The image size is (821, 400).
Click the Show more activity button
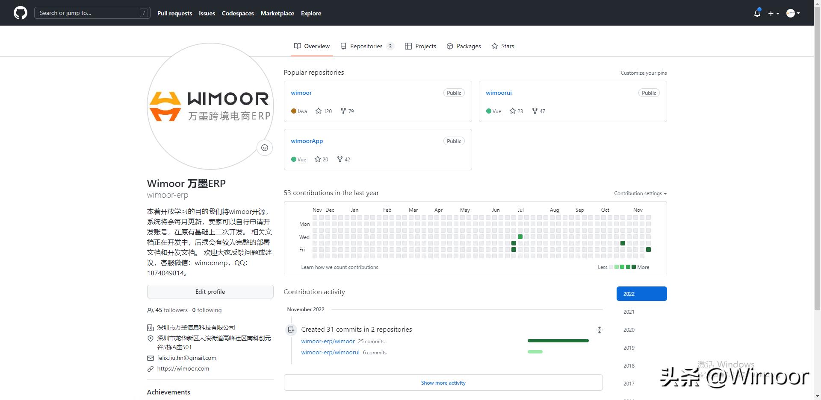click(x=443, y=382)
